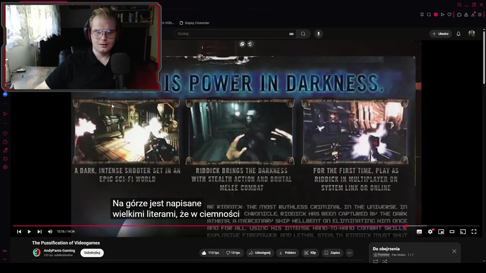The width and height of the screenshot is (486, 273).
Task: Click the send/flow arrow icon in toolbar
Action: pyautogui.click(x=442, y=15)
